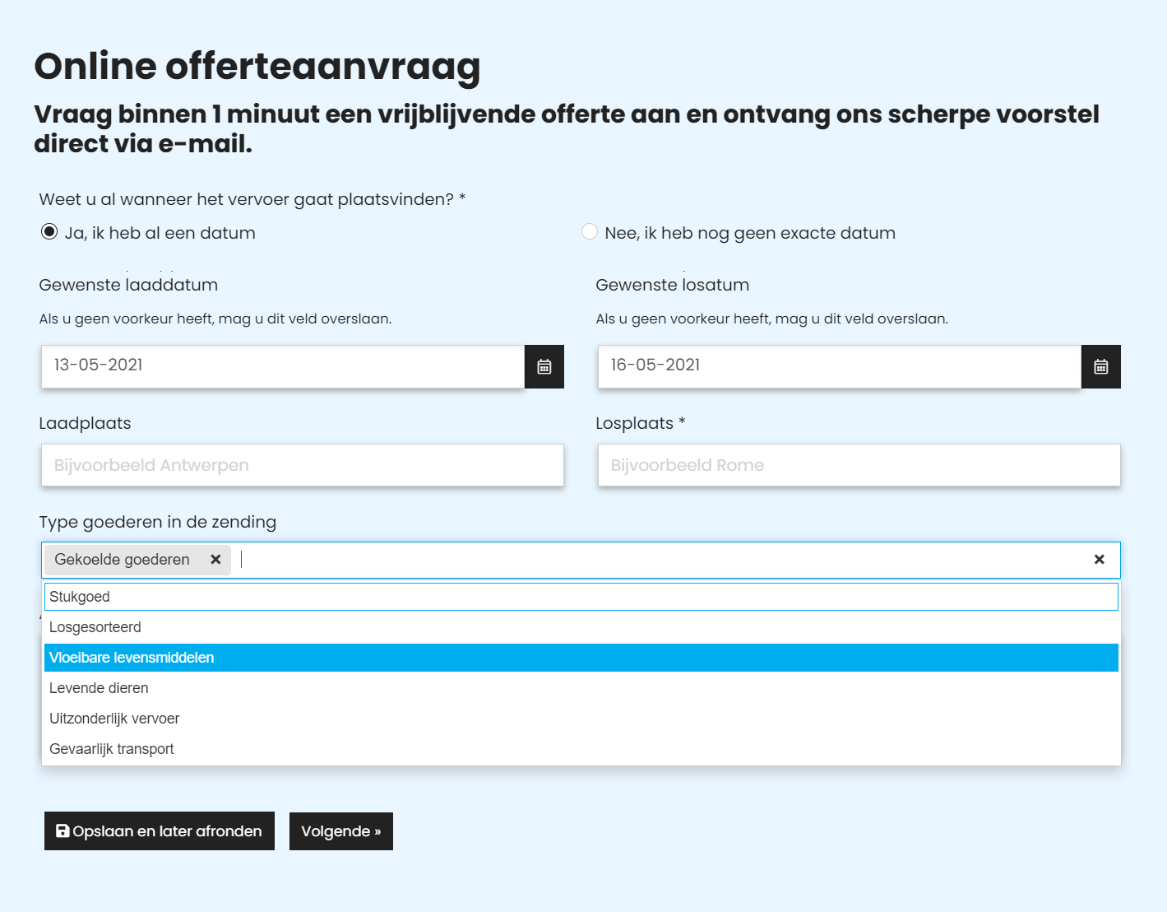Click the Losplaats input field
Viewport: 1167px width, 912px height.
[x=858, y=465]
